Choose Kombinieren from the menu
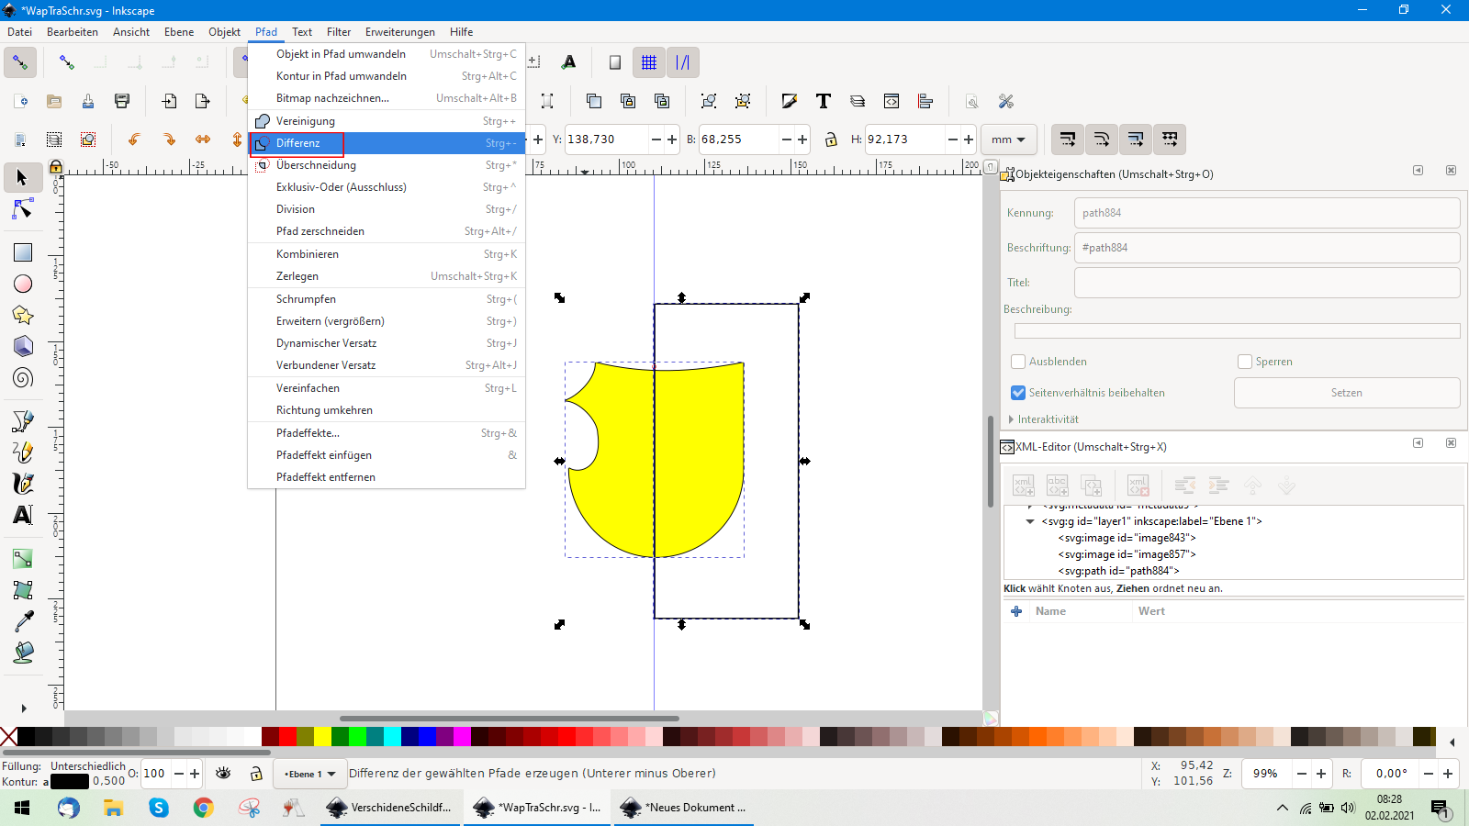 (308, 254)
